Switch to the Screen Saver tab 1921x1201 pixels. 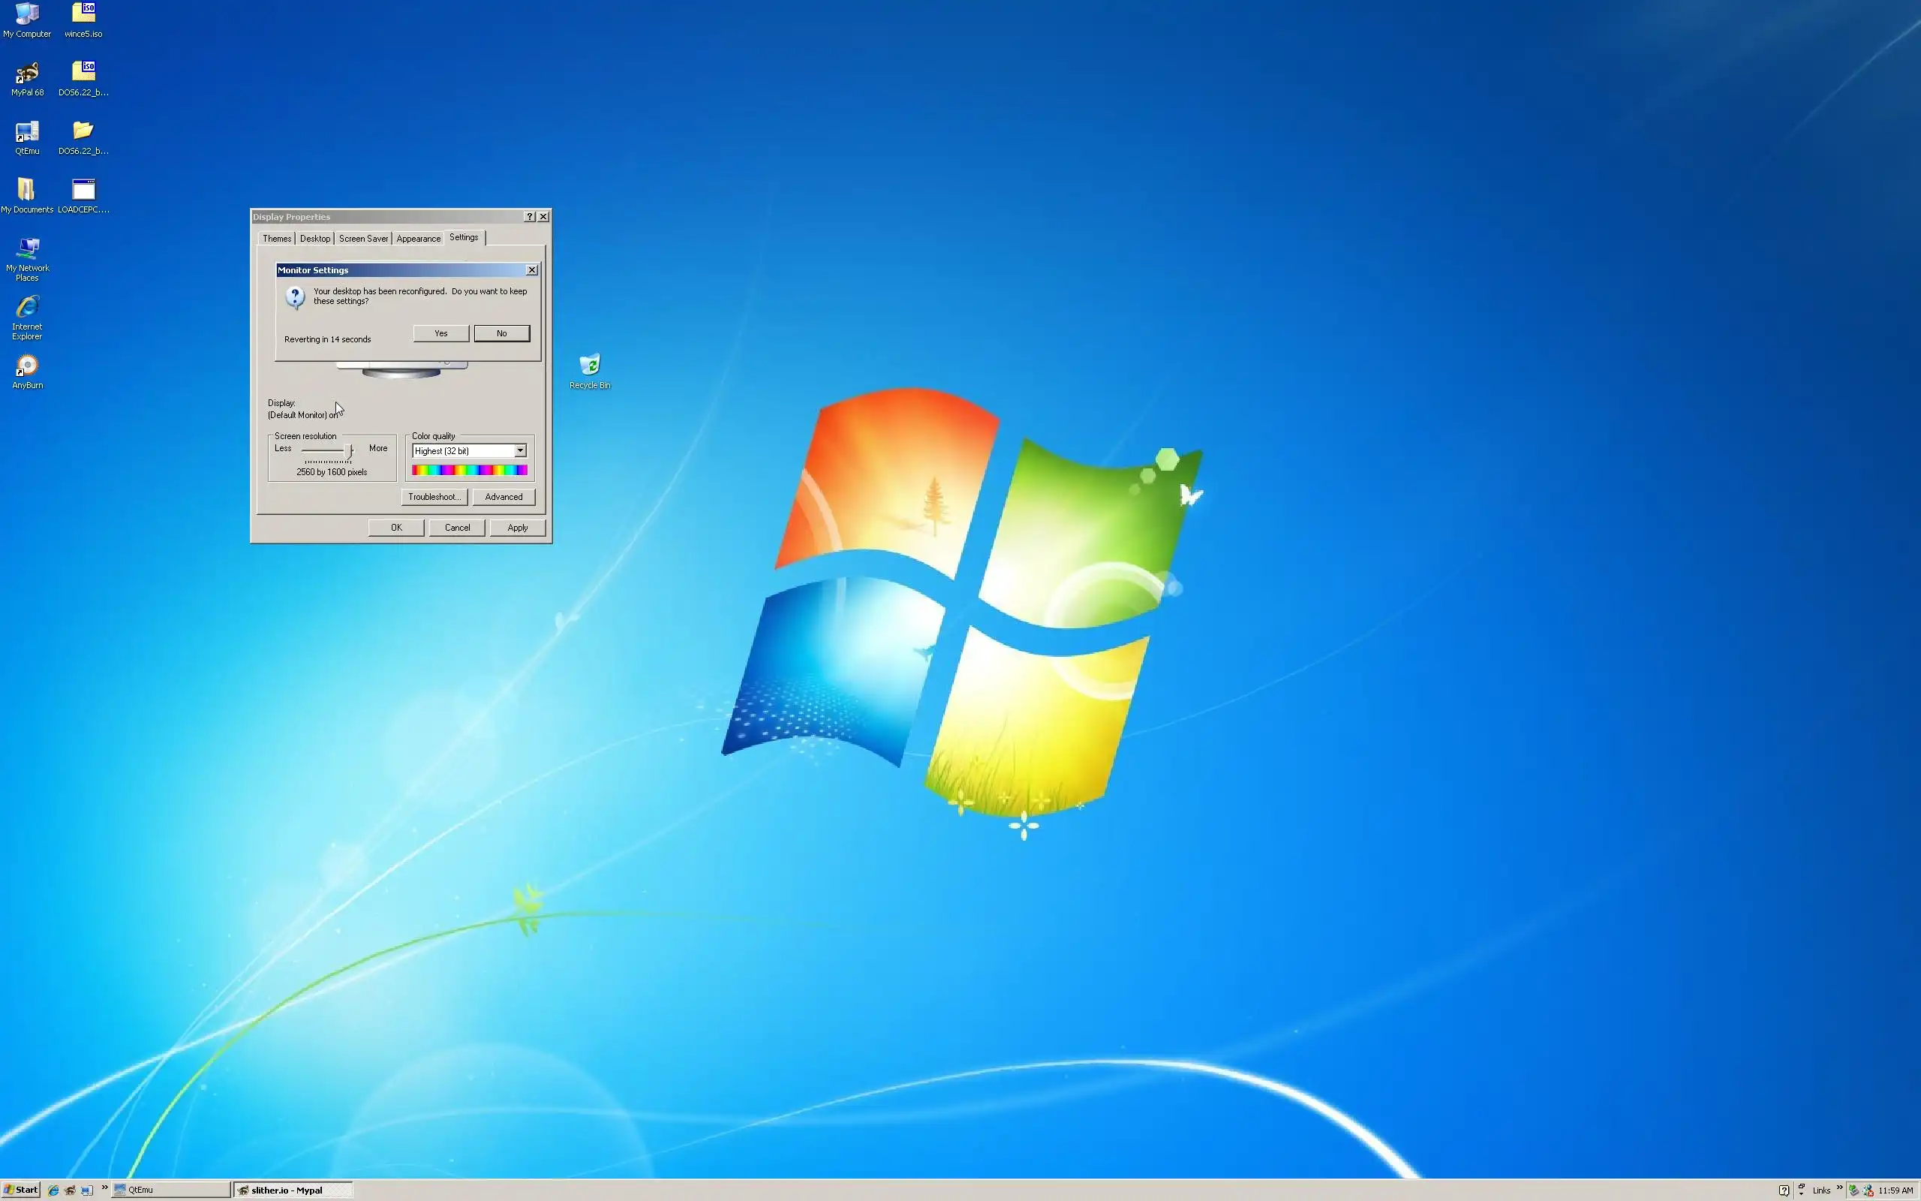pos(362,238)
